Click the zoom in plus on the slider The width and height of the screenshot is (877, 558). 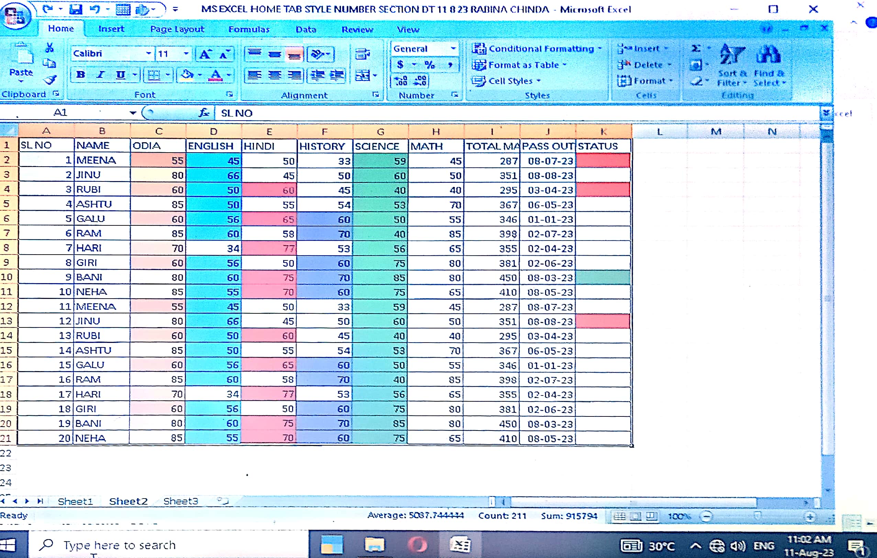[x=810, y=516]
